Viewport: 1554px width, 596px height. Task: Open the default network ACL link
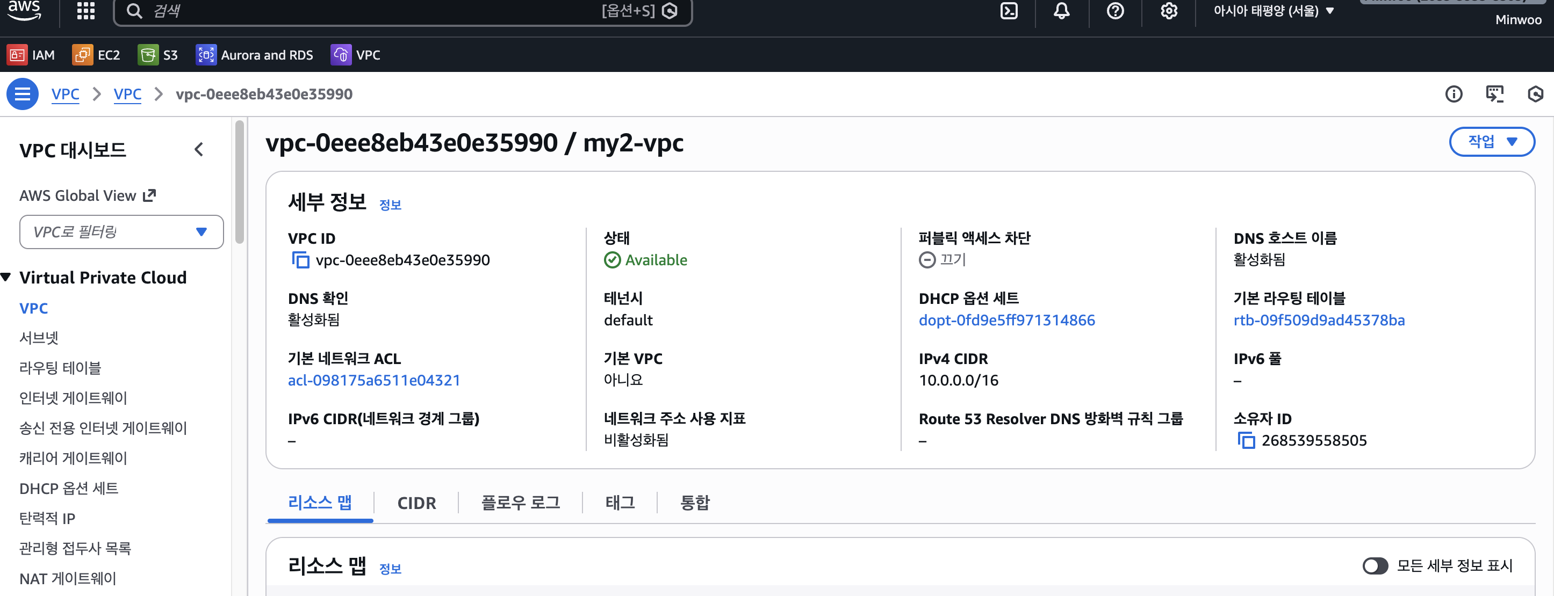click(x=373, y=380)
